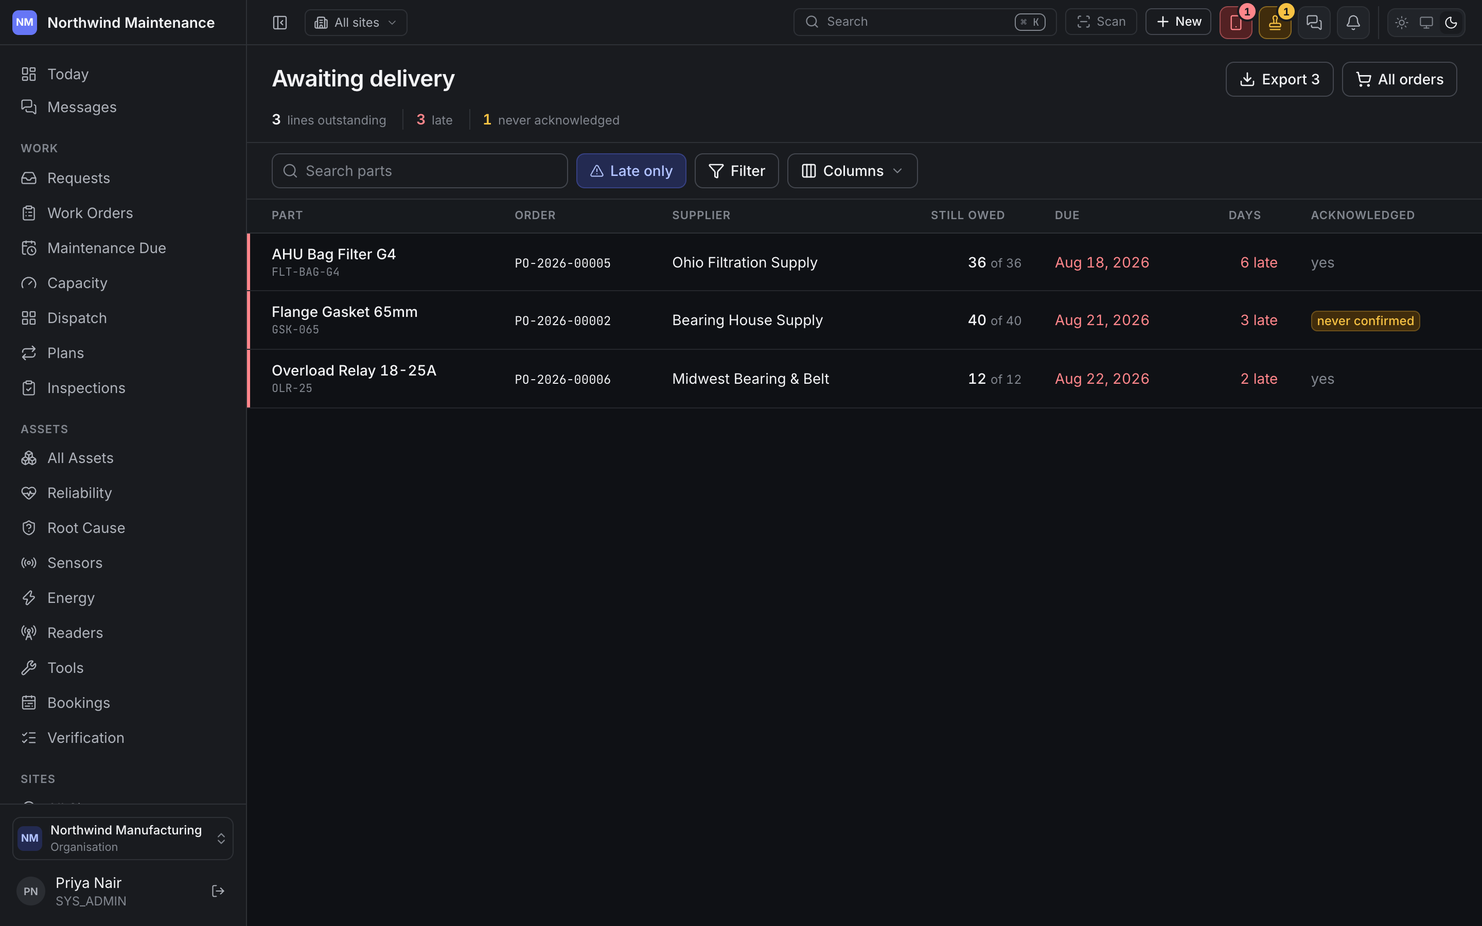This screenshot has width=1482, height=926.
Task: Open the Overload Relay 18-25A row
Action: click(x=864, y=379)
